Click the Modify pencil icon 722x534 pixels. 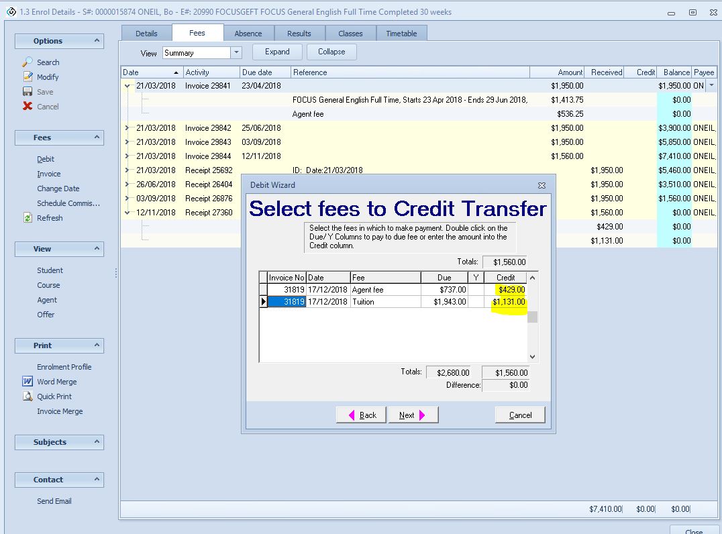tap(28, 76)
